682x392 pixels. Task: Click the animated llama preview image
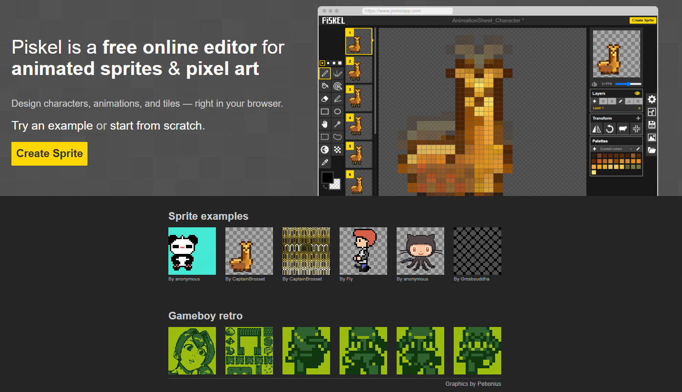pyautogui.click(x=616, y=54)
